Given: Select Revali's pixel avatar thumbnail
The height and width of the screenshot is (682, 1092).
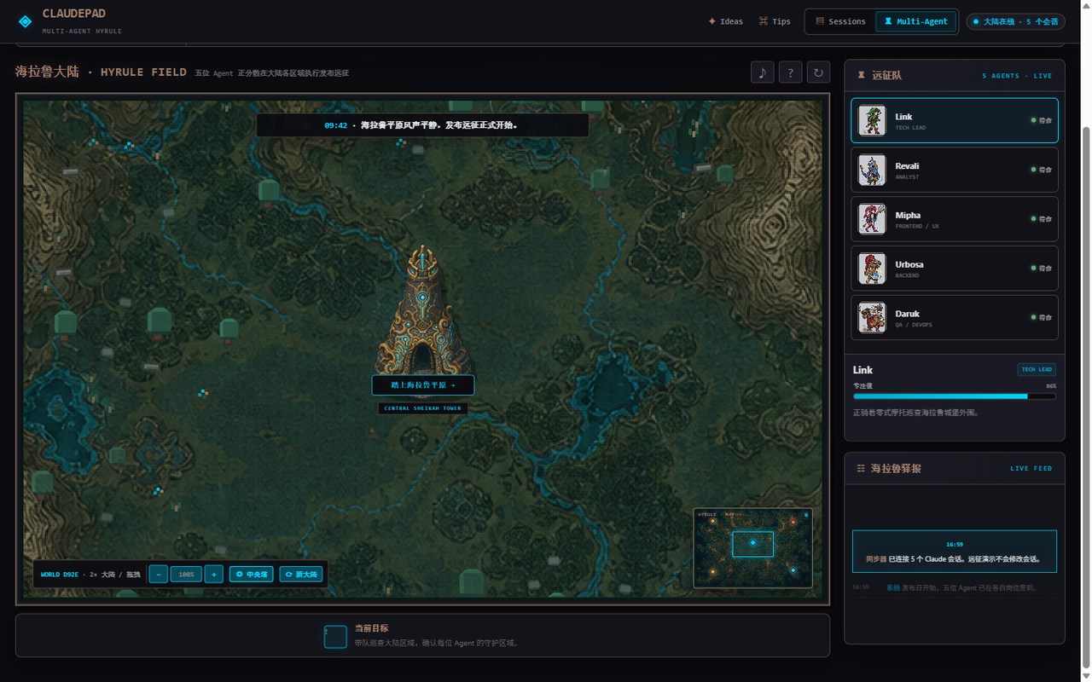Looking at the screenshot, I should 872,170.
